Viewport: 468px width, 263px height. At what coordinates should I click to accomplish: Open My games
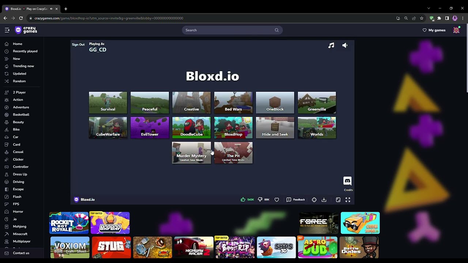[434, 30]
